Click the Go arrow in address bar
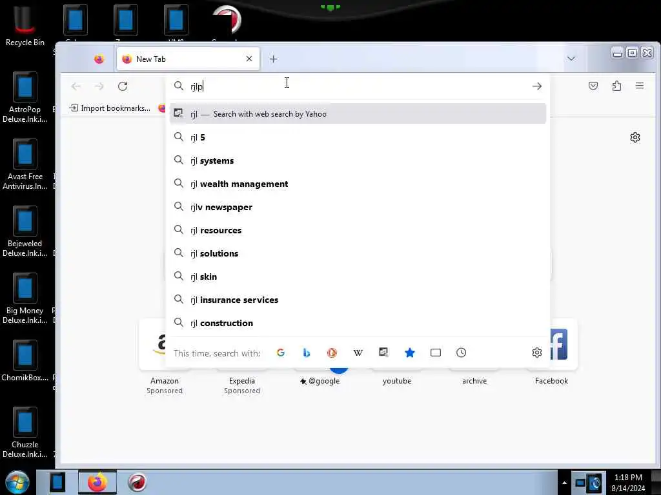This screenshot has width=661, height=495. [x=536, y=86]
